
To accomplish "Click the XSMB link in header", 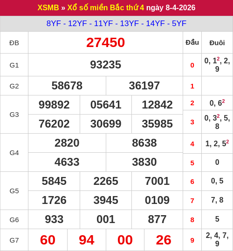I will coord(48,7).
